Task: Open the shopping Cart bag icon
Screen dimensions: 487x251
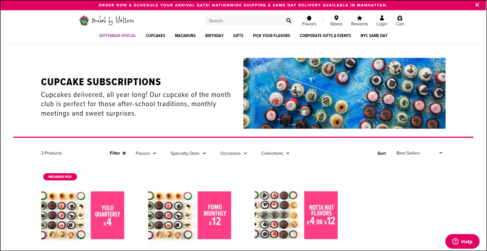Action: pos(400,18)
